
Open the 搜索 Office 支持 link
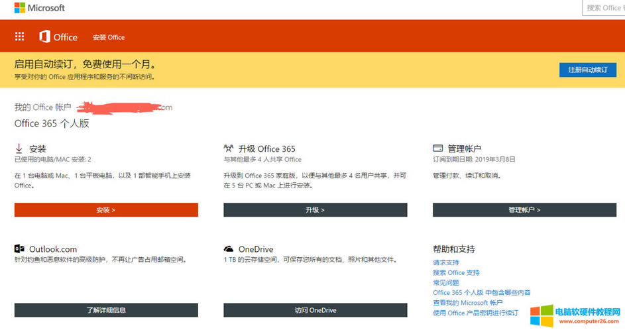tap(456, 272)
